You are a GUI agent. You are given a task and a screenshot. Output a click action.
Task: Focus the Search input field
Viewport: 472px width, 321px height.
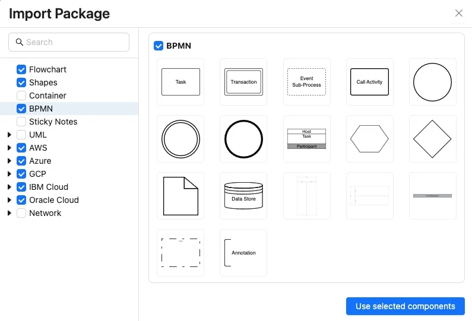(x=69, y=42)
